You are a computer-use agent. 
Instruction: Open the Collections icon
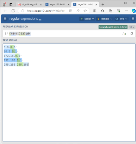click(x=111, y=11)
